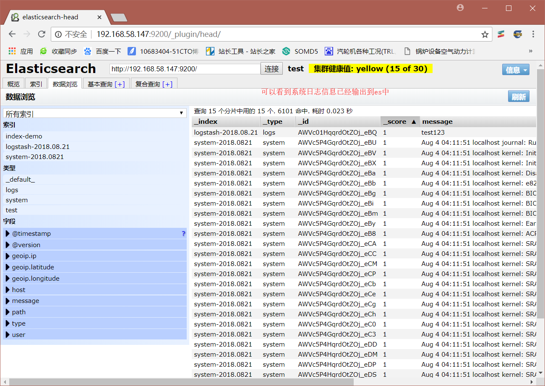545x386 pixels.
Task: Sort by the _score column header
Action: 400,122
